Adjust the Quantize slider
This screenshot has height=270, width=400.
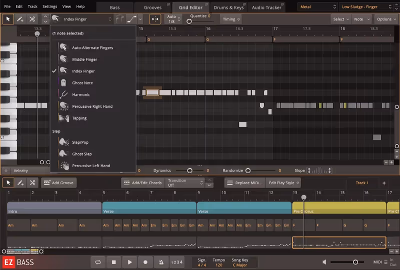tap(189, 21)
